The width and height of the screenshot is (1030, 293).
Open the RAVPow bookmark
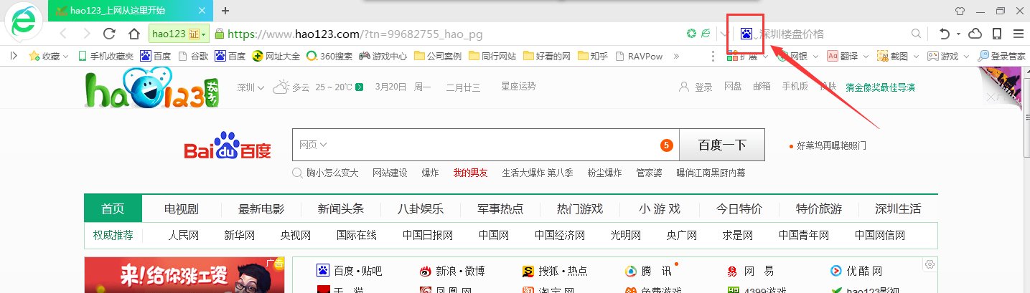click(x=638, y=56)
